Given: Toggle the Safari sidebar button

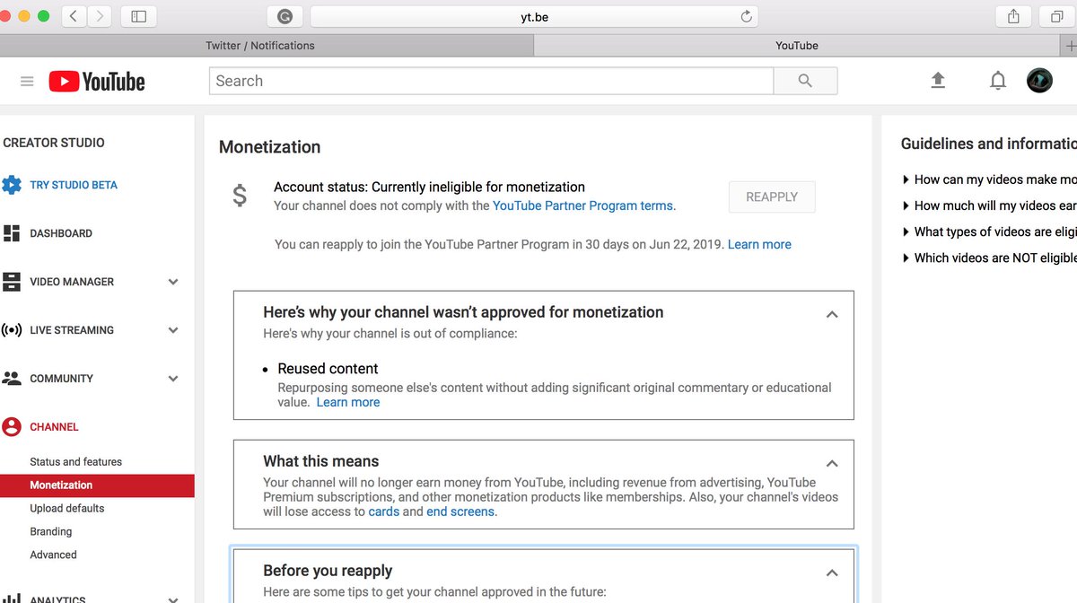Looking at the screenshot, I should click(138, 16).
